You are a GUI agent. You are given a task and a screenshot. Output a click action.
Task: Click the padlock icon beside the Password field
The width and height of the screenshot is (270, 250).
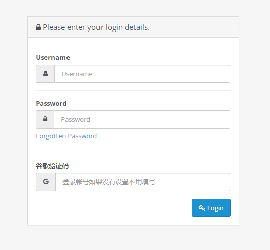pyautogui.click(x=45, y=119)
